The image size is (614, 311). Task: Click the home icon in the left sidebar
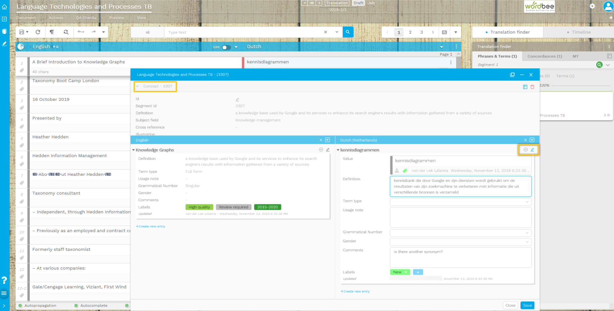click(5, 7)
